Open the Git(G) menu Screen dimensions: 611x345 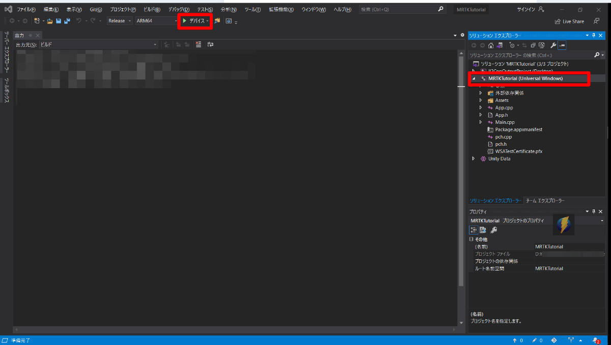click(96, 9)
